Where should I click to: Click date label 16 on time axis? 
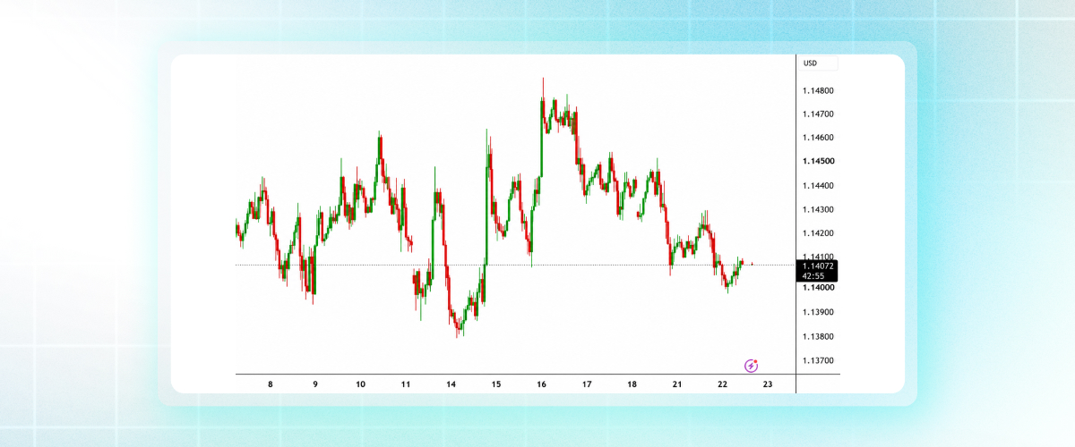(x=541, y=384)
